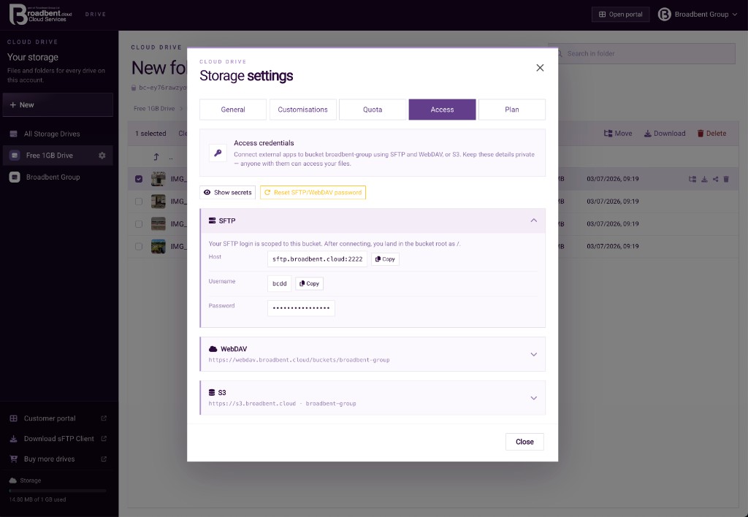The height and width of the screenshot is (517, 748).
Task: Click the share icon in first file row
Action: [715, 179]
